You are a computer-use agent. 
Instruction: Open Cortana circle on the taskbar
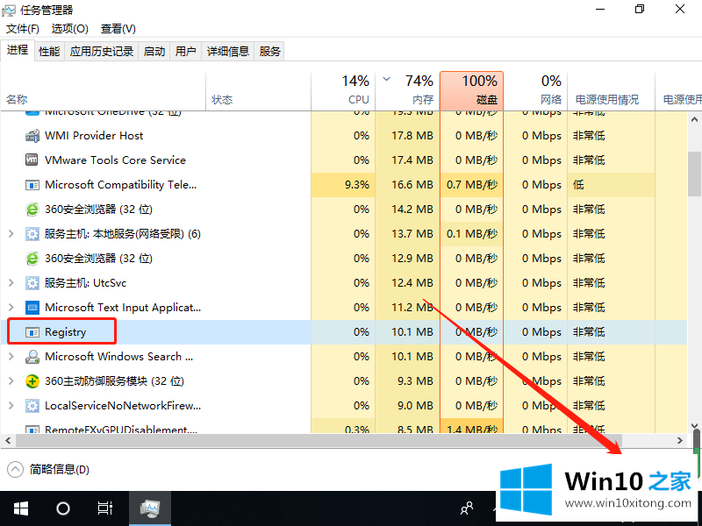pos(62,508)
